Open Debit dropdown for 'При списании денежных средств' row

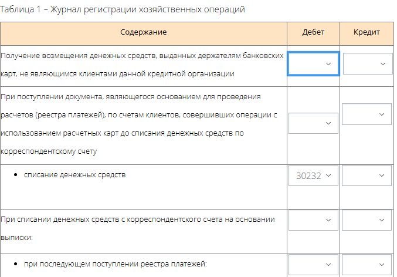point(313,220)
